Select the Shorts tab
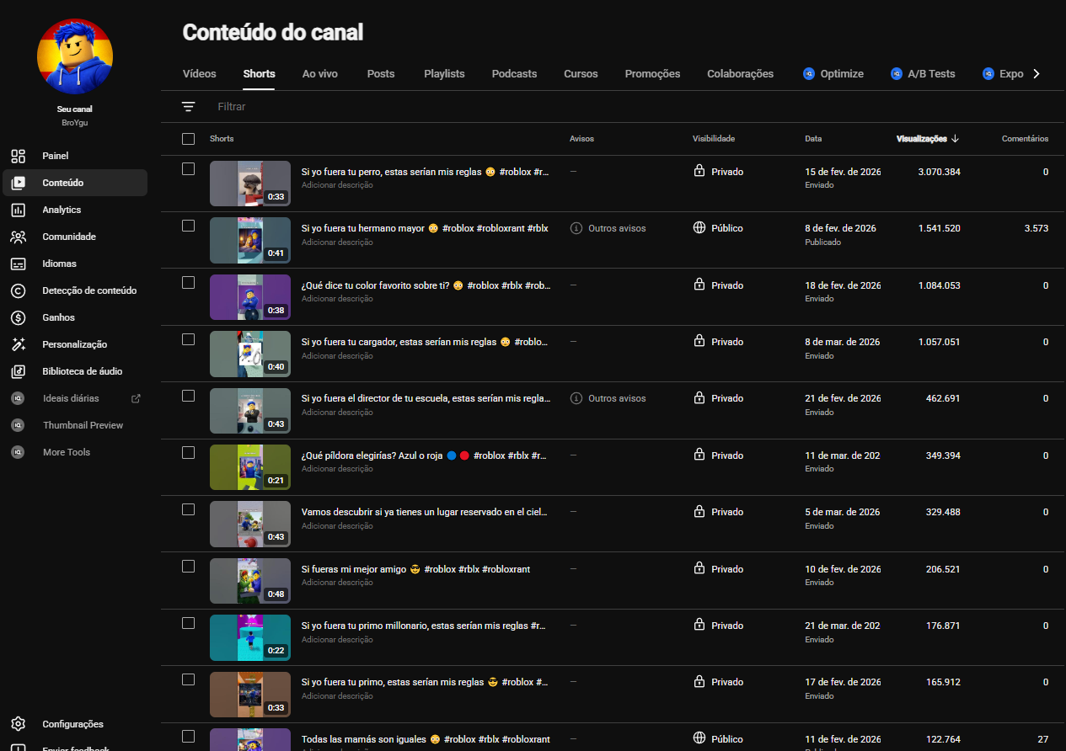Image resolution: width=1066 pixels, height=751 pixels. click(x=259, y=74)
